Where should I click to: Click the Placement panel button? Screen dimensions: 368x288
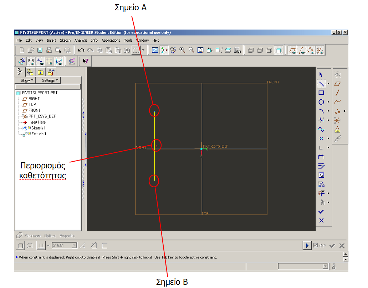coord(32,236)
